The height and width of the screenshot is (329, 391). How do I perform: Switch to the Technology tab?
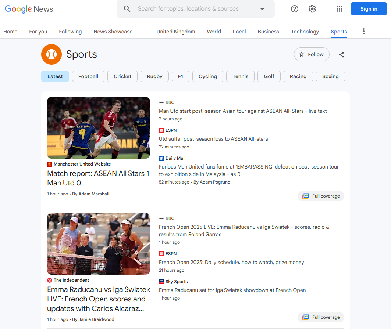[305, 32]
